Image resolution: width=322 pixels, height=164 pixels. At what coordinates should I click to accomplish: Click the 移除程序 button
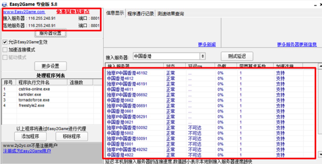coord(71,136)
